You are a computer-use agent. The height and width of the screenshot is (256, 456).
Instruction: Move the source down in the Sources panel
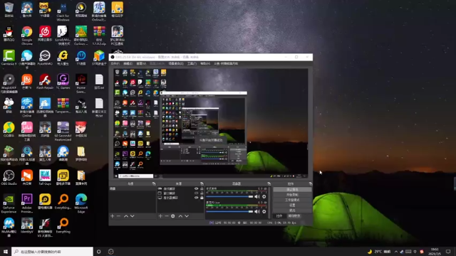tap(187, 216)
